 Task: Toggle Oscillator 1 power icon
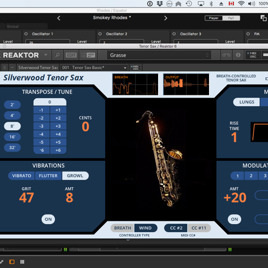[x=26, y=34]
